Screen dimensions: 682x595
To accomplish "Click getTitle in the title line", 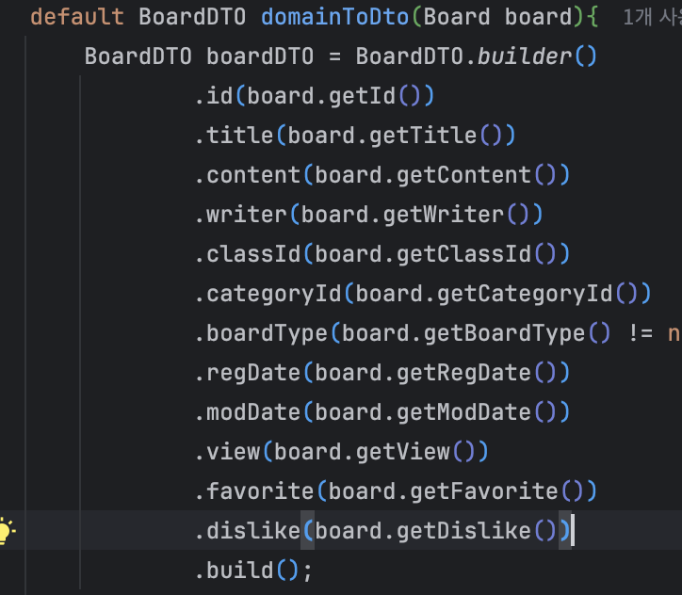I will [x=424, y=136].
